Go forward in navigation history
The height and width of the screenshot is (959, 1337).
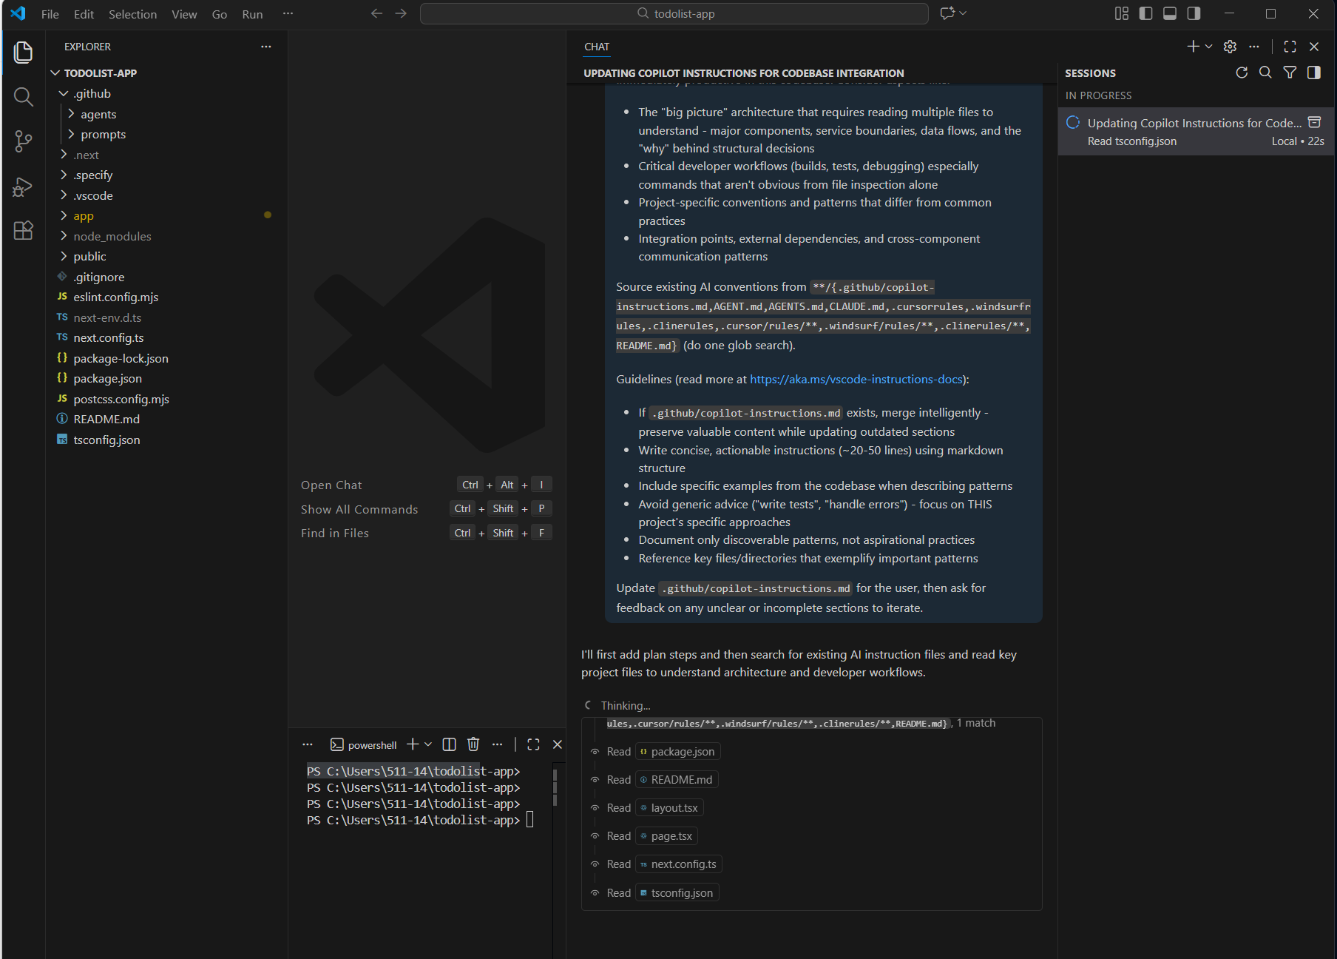[x=401, y=13]
